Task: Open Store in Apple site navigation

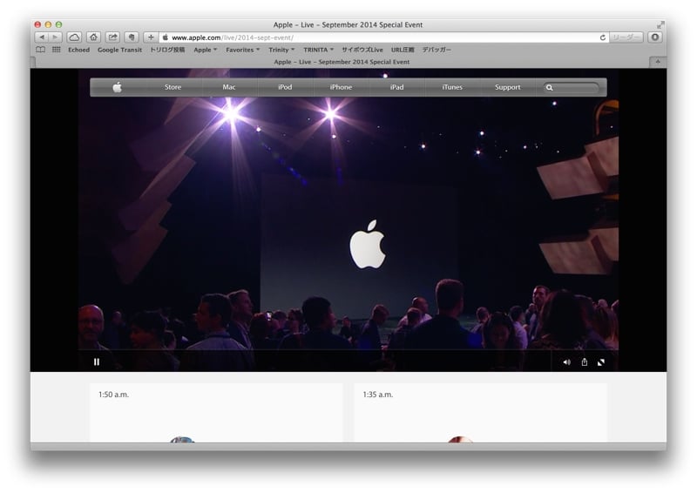Action: [173, 87]
